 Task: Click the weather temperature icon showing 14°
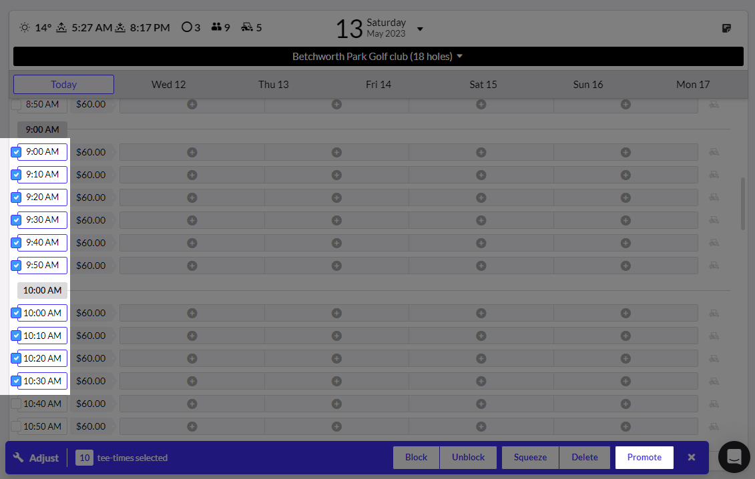tap(25, 27)
